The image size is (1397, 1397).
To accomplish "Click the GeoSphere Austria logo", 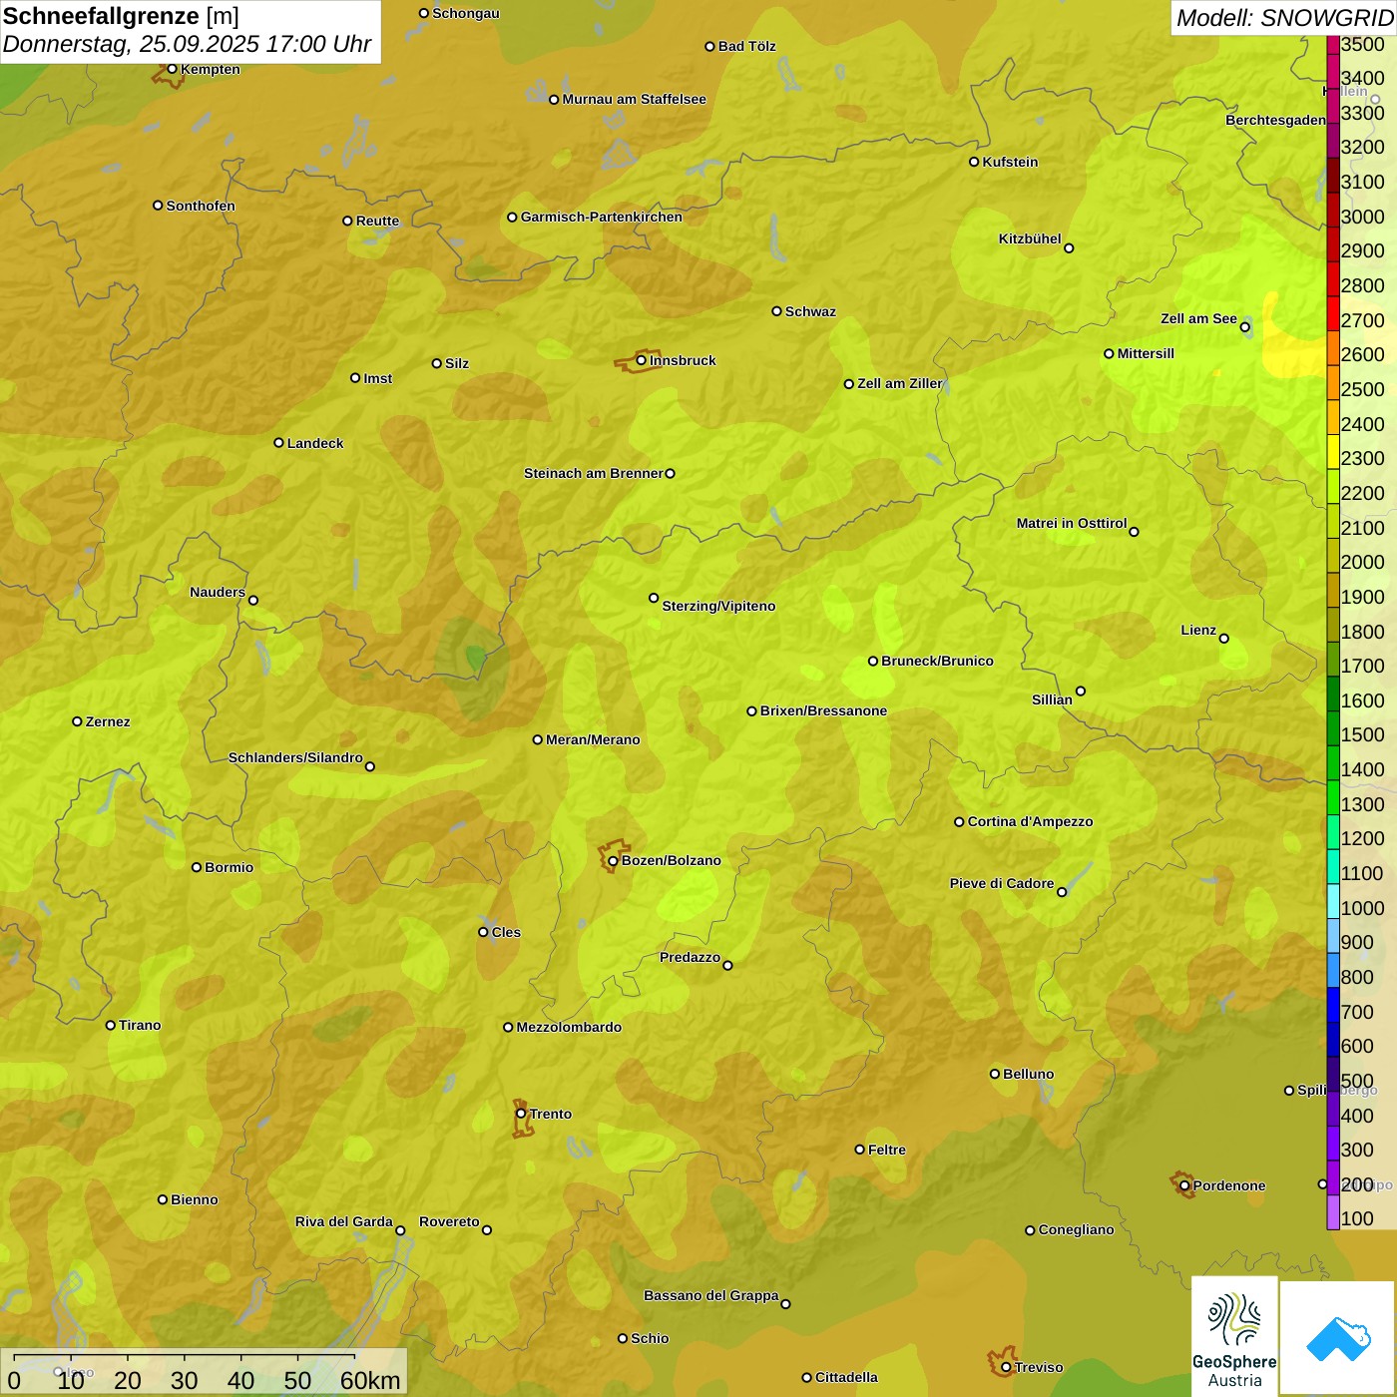I will tap(1234, 1336).
